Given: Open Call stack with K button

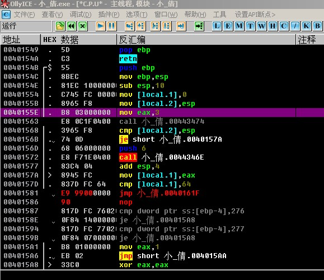Looking at the screenshot, I should click(x=306, y=26).
